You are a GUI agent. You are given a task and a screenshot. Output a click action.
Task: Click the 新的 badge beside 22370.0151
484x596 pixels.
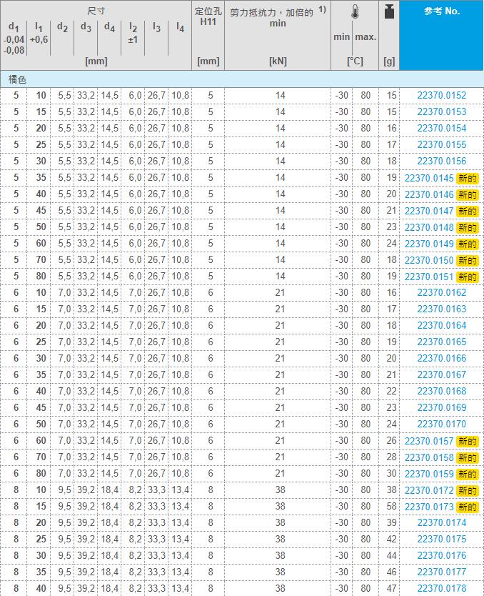pos(467,277)
